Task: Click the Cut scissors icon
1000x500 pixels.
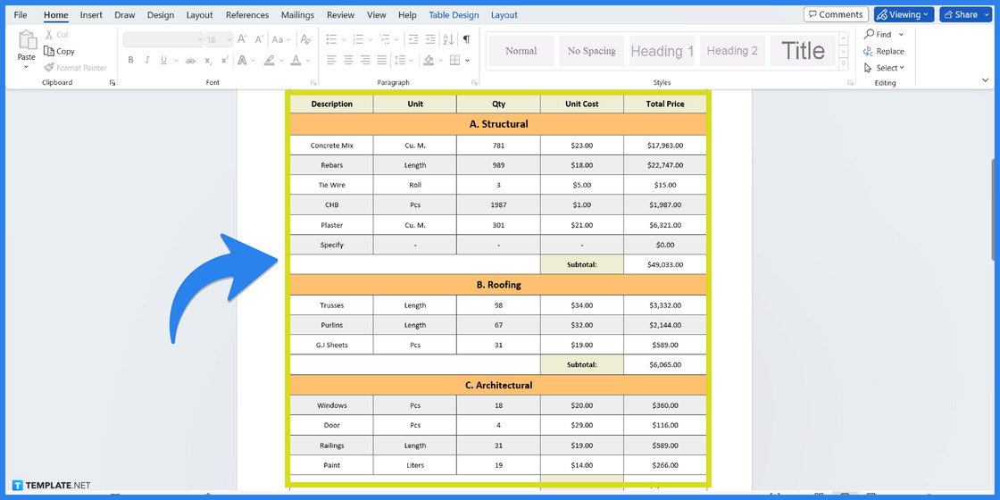Action: [48, 35]
